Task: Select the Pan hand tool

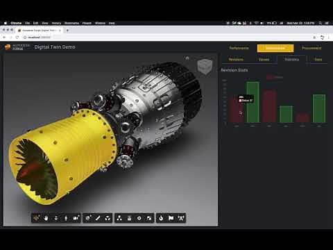Action: 46,218
